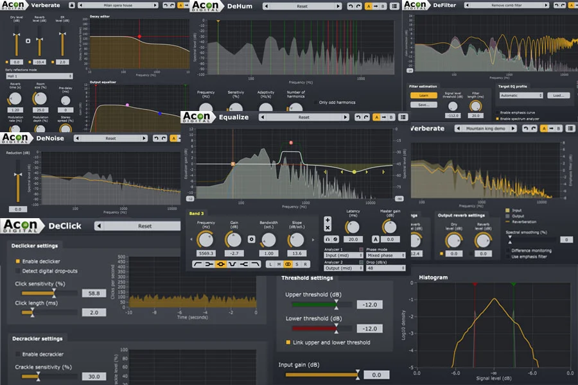This screenshot has width=578, height=385.
Task: Open Analyzer 1 Input (mid) dropdown
Action: 344,255
